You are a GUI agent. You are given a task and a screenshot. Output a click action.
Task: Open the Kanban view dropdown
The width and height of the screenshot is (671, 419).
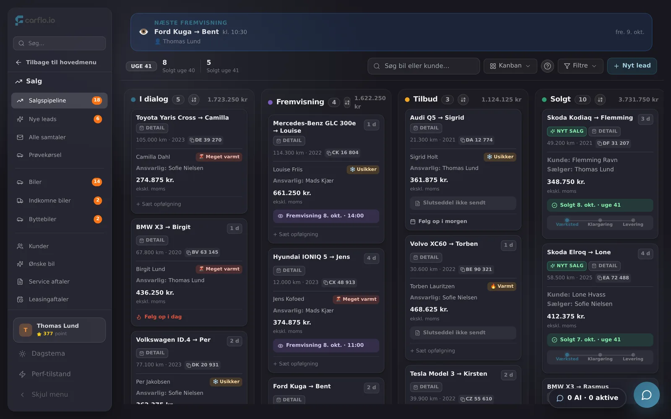(x=510, y=66)
